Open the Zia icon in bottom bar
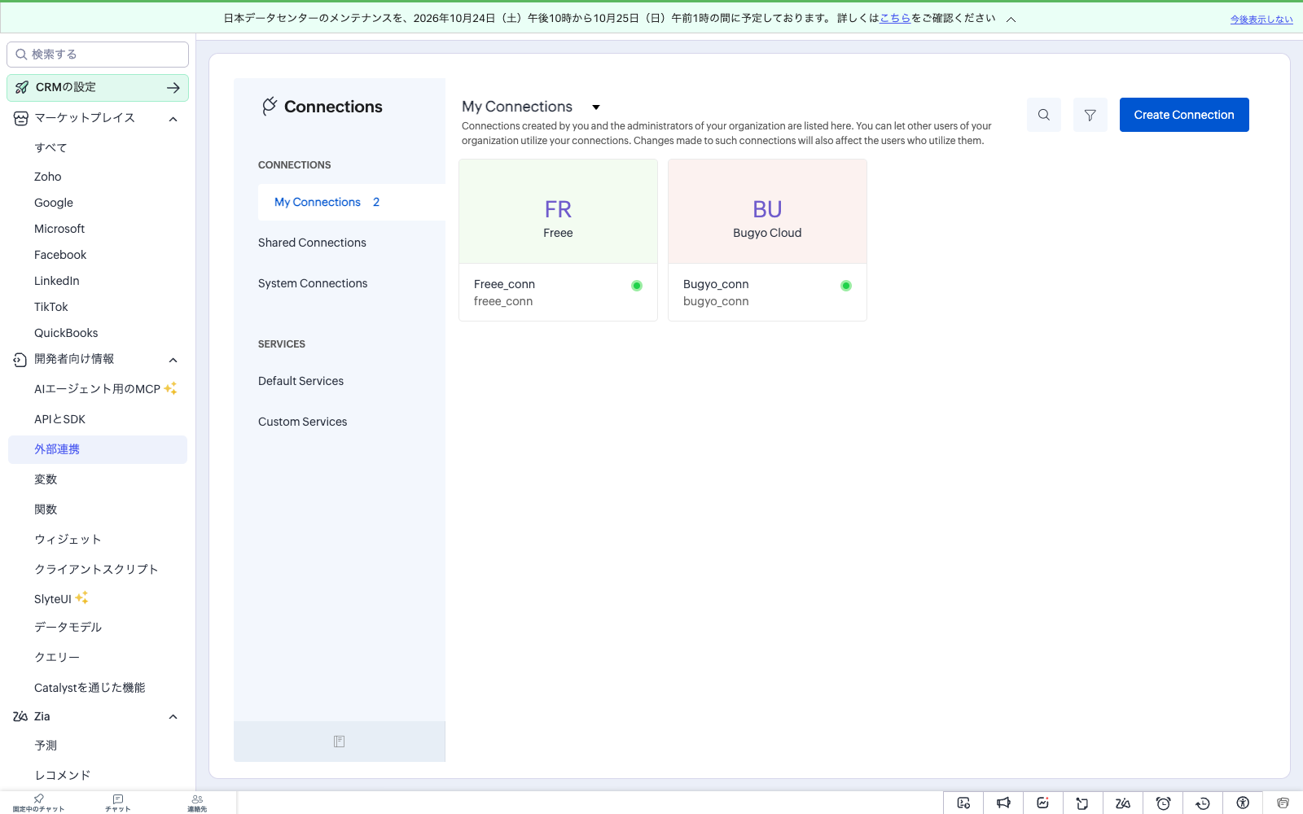Screen dimensions: 1303x814 pyautogui.click(x=1123, y=803)
